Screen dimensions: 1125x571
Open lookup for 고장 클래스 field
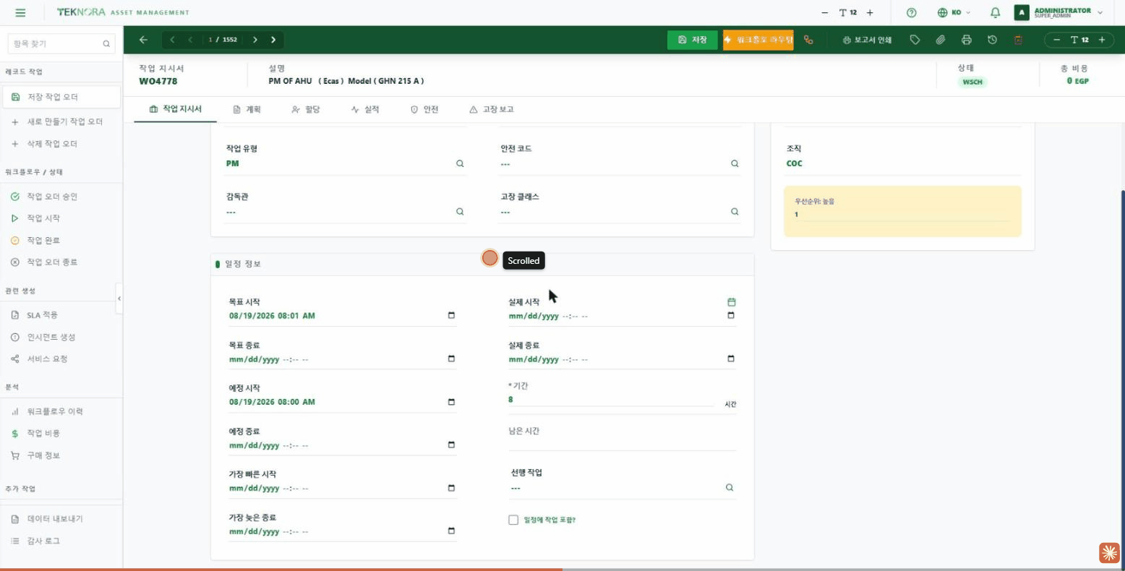click(x=735, y=212)
